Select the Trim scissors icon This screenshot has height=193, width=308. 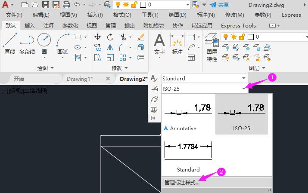coord(123,37)
